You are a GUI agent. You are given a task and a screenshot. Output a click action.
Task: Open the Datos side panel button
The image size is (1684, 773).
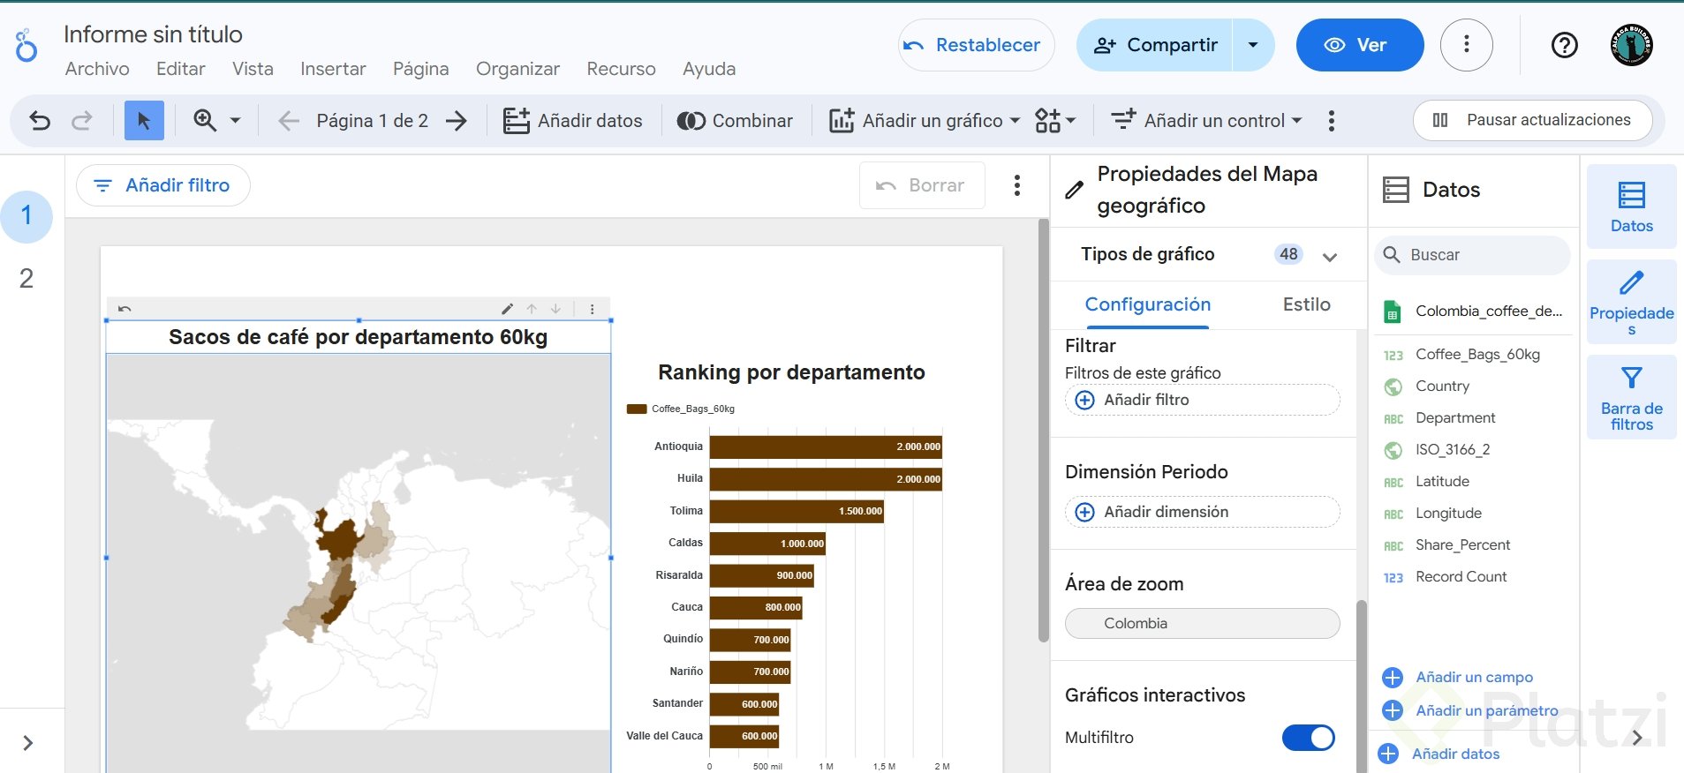pyautogui.click(x=1631, y=206)
